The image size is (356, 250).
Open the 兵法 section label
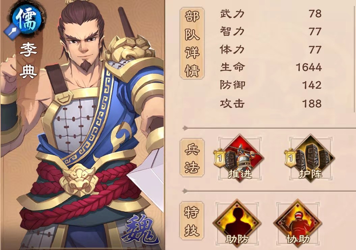coord(192,158)
